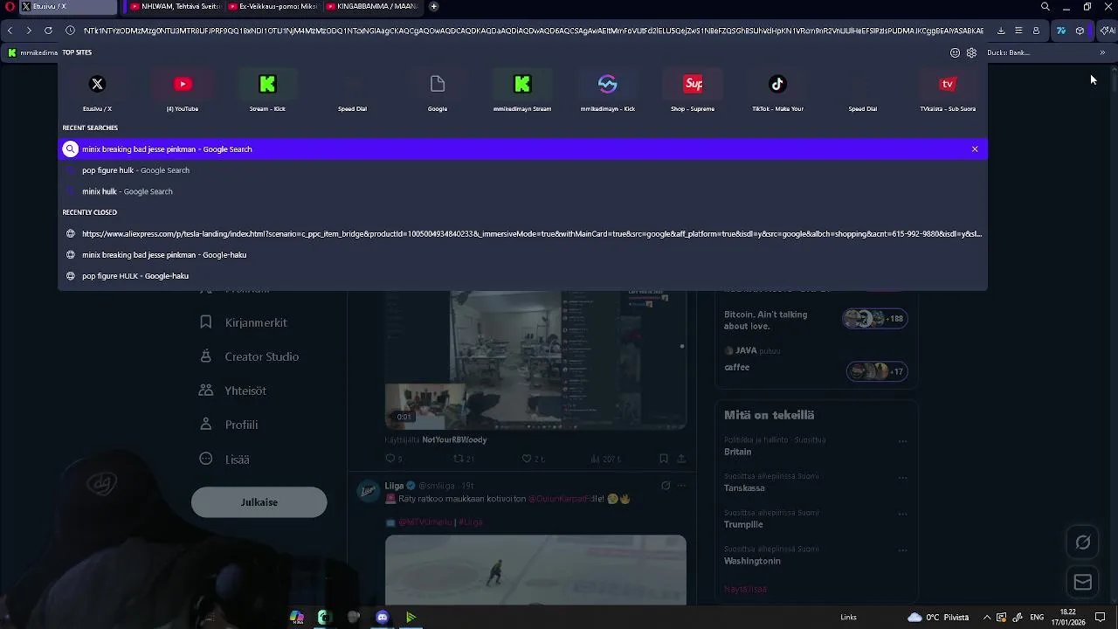
Task: Open Yhteisöt in X sidebar
Action: pyautogui.click(x=232, y=391)
